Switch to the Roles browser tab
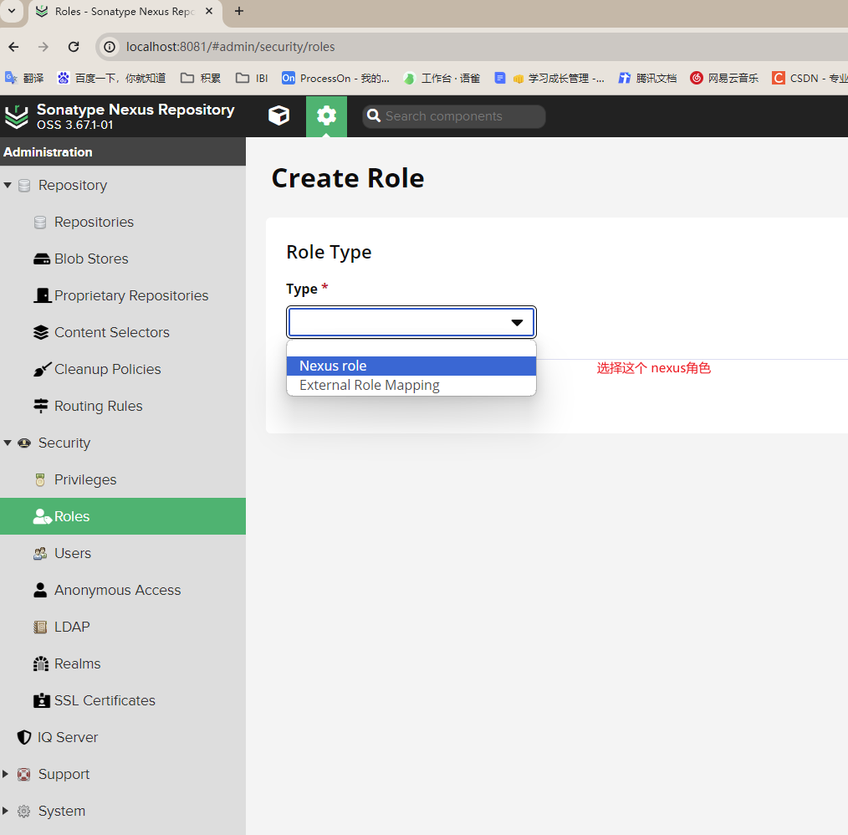Viewport: 848px width, 835px height. [x=125, y=12]
